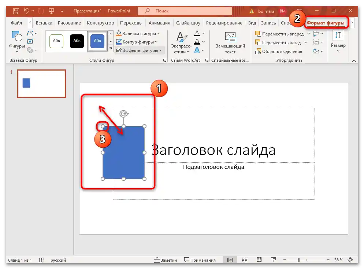Open the Рецензирование tab
The height and width of the screenshot is (269, 364).
click(x=224, y=23)
